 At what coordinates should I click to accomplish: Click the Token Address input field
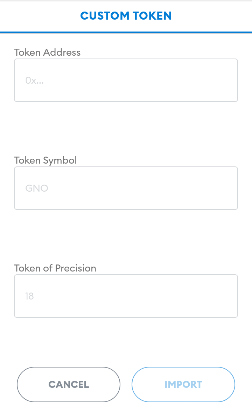tap(126, 80)
